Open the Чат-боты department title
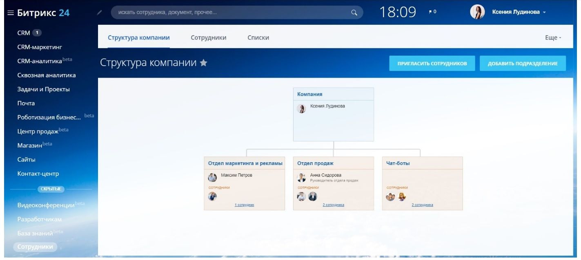 tap(398, 163)
